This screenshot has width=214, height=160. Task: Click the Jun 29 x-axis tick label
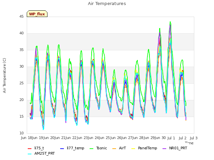(155, 138)
